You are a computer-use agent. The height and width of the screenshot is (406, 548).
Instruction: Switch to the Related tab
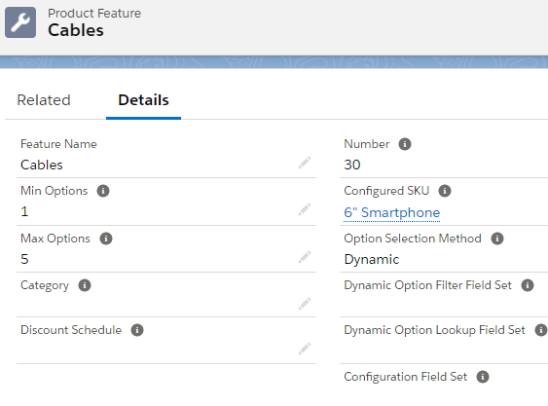tap(44, 100)
